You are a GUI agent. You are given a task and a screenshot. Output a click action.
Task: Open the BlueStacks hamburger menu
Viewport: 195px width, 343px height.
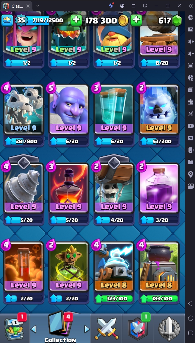[134, 6]
